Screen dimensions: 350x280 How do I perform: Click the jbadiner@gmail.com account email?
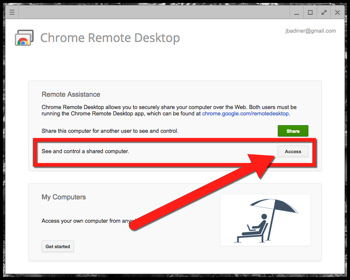[310, 31]
